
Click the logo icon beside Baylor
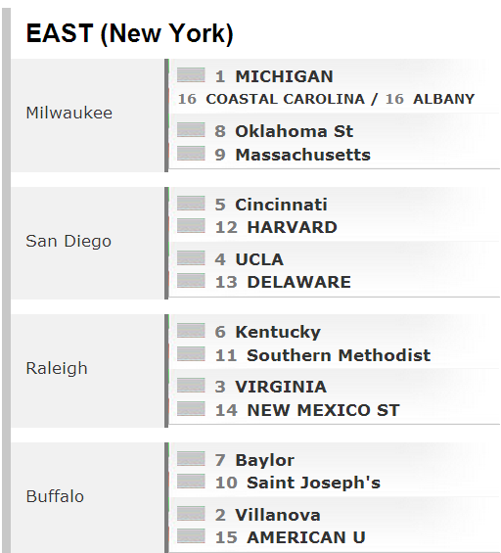pos(191,458)
